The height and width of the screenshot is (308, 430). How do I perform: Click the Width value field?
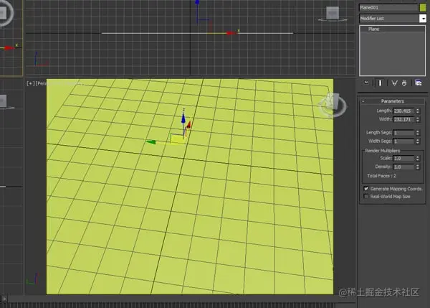[x=403, y=119]
